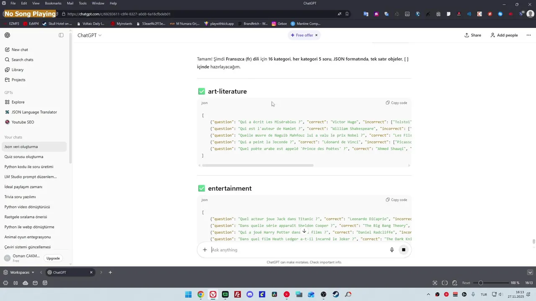Open the Workspaces dropdown

click(19, 273)
